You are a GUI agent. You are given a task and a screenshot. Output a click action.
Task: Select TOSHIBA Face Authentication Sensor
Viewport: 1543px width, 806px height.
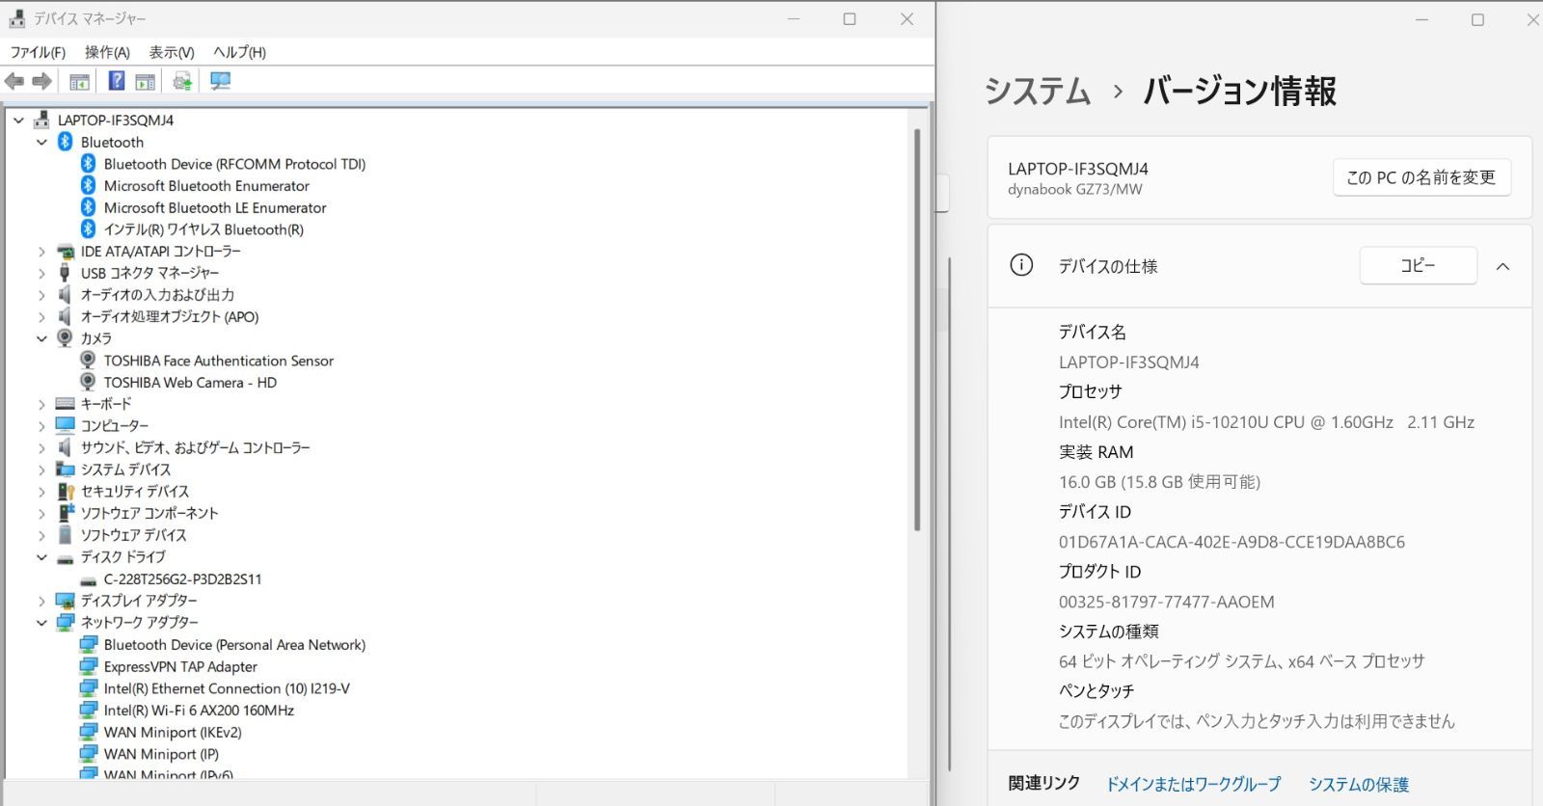pos(219,361)
